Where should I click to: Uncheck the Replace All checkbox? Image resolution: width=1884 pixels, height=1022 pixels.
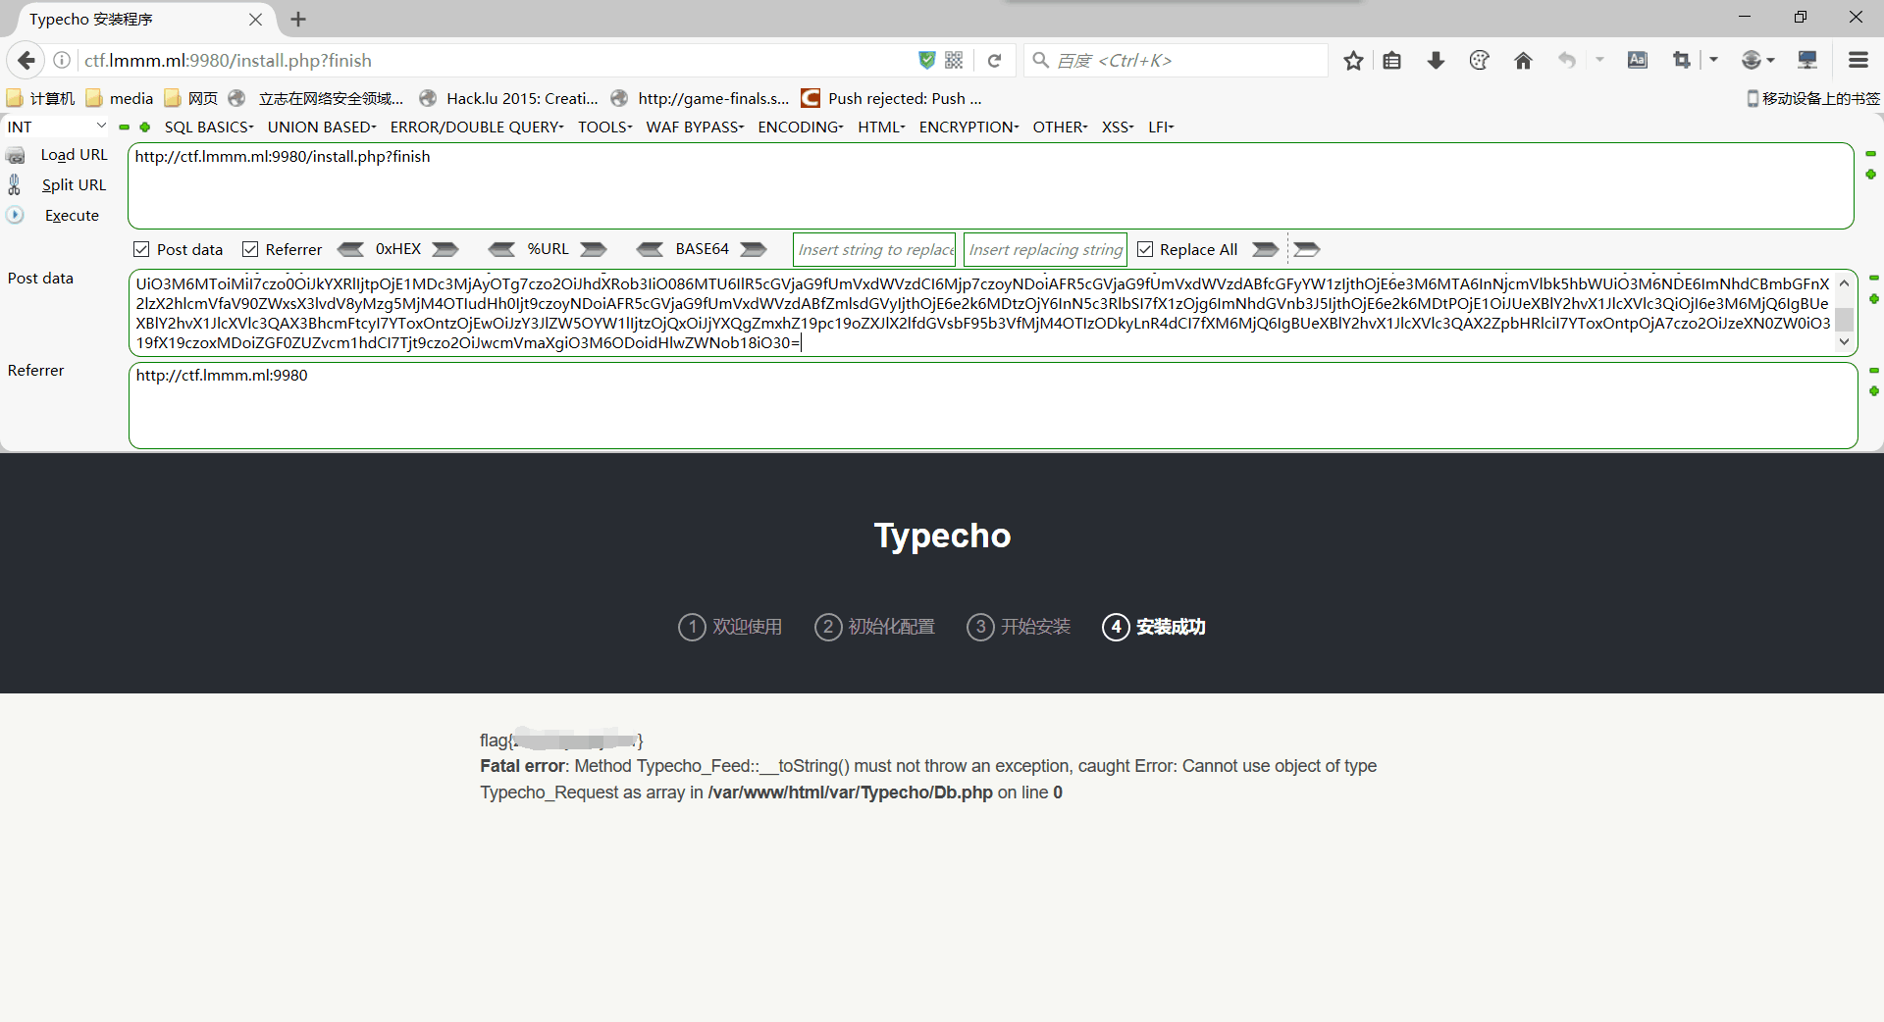pyautogui.click(x=1145, y=249)
